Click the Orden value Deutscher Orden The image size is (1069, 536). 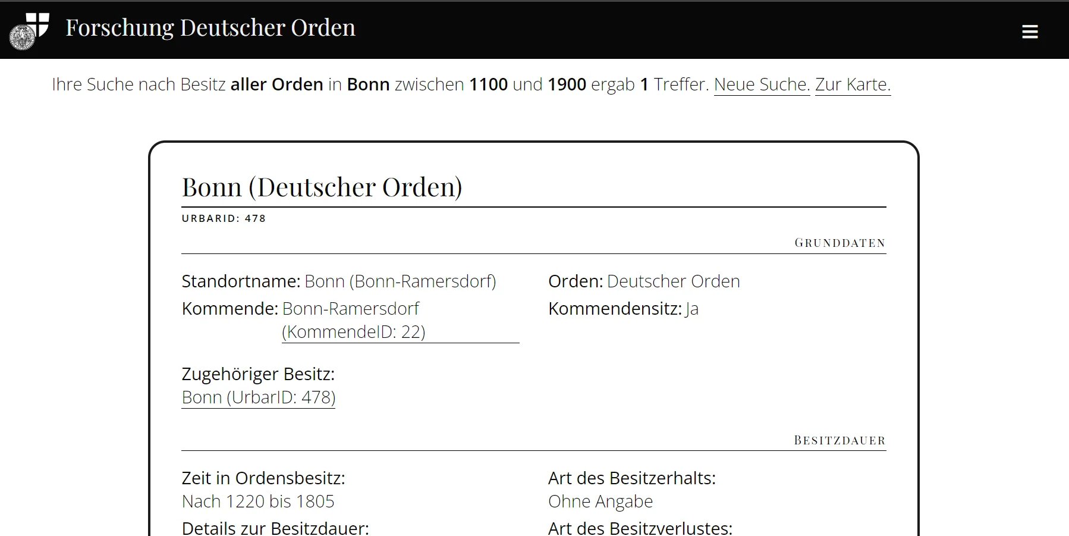point(673,281)
